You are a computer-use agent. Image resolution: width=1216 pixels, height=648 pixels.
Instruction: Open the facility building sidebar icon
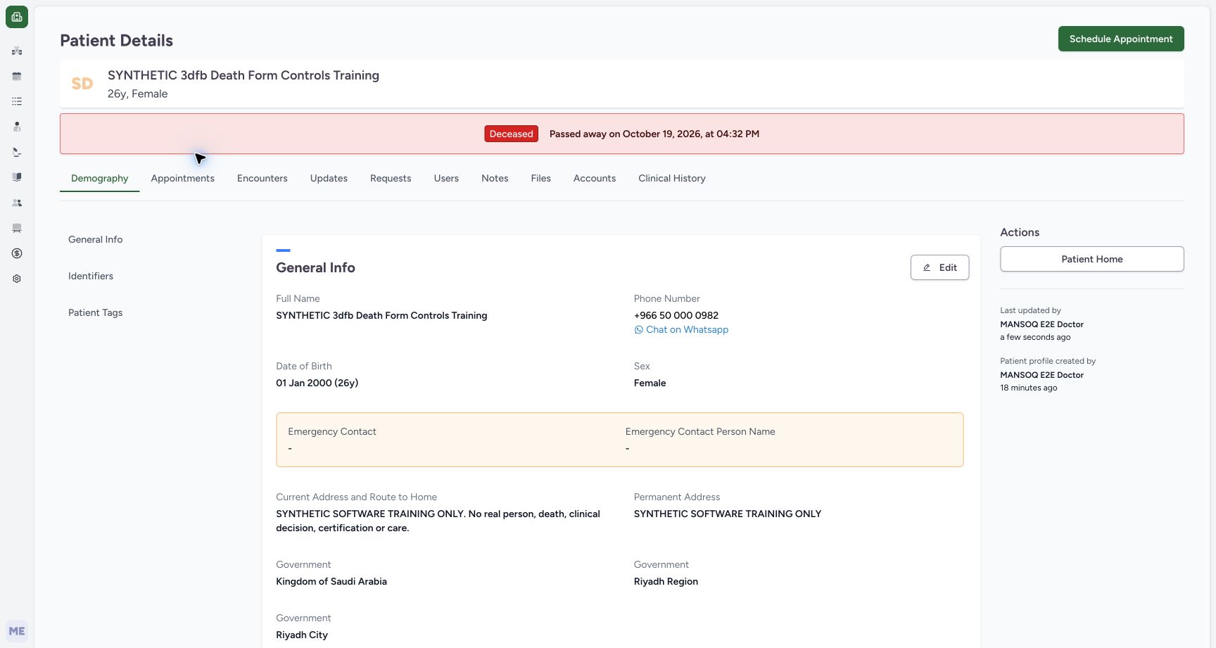[17, 51]
